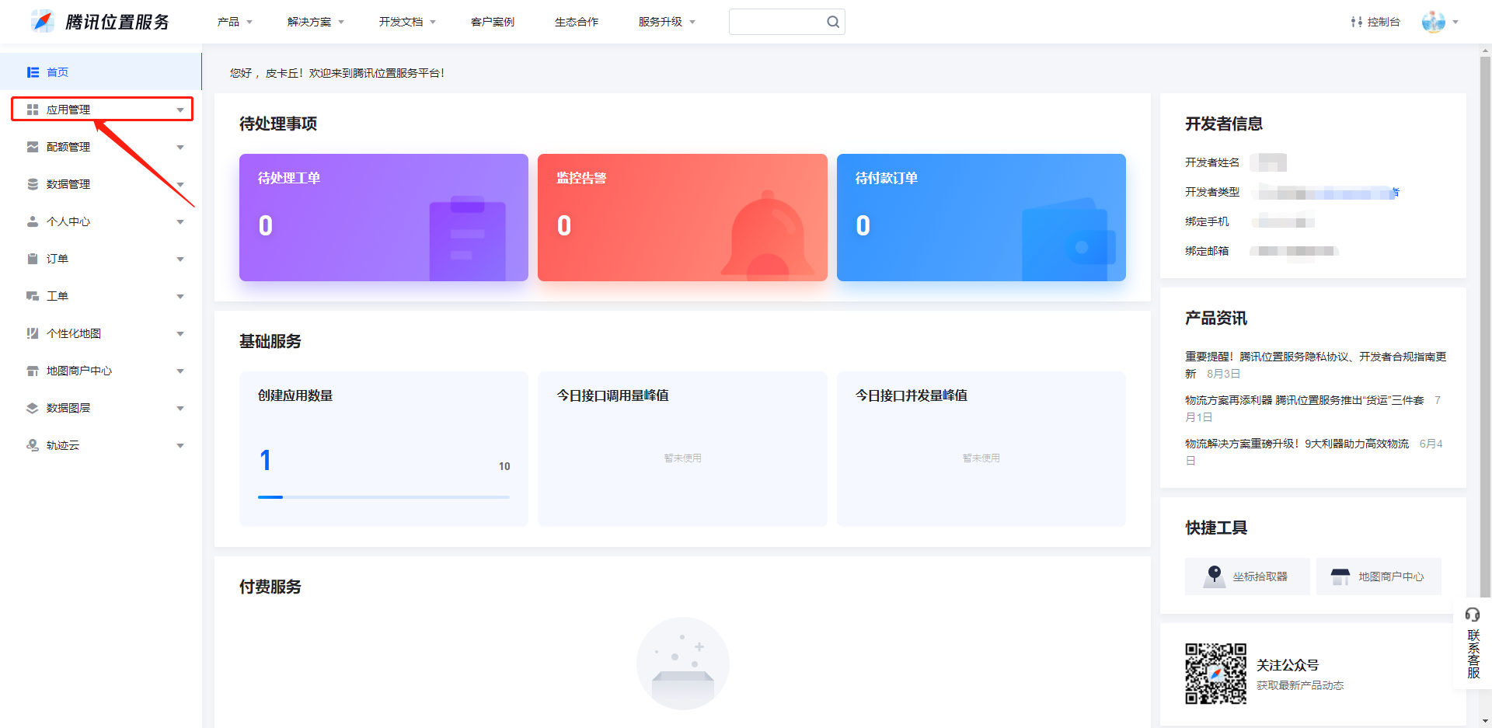The image size is (1492, 728).
Task: Open the 待付款订单 blue card
Action: [x=981, y=218]
